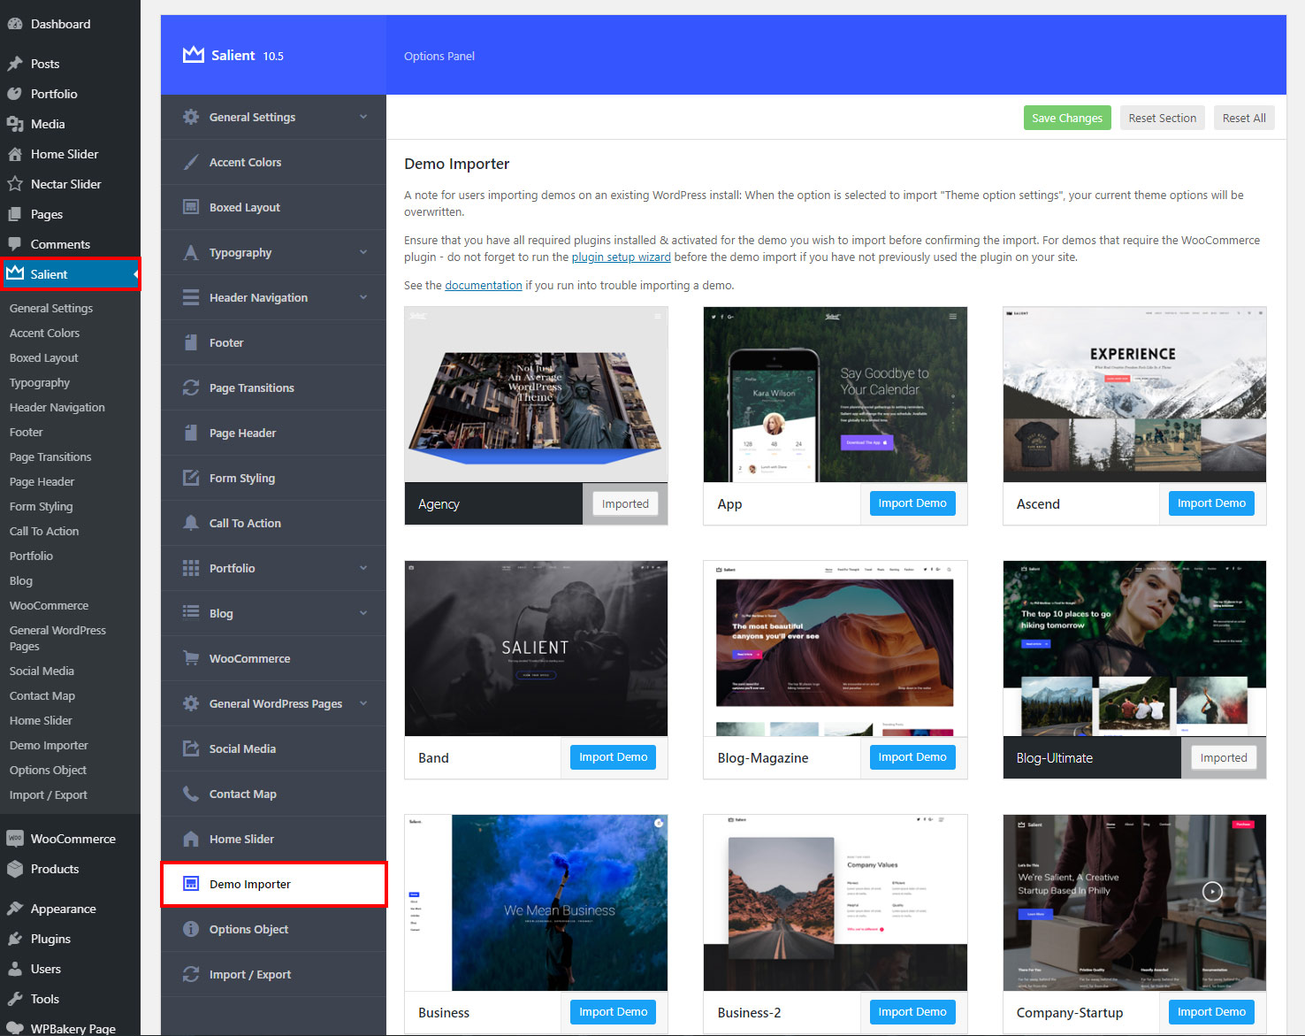The height and width of the screenshot is (1036, 1305).
Task: Expand the Blog section chevron
Action: coord(363,613)
